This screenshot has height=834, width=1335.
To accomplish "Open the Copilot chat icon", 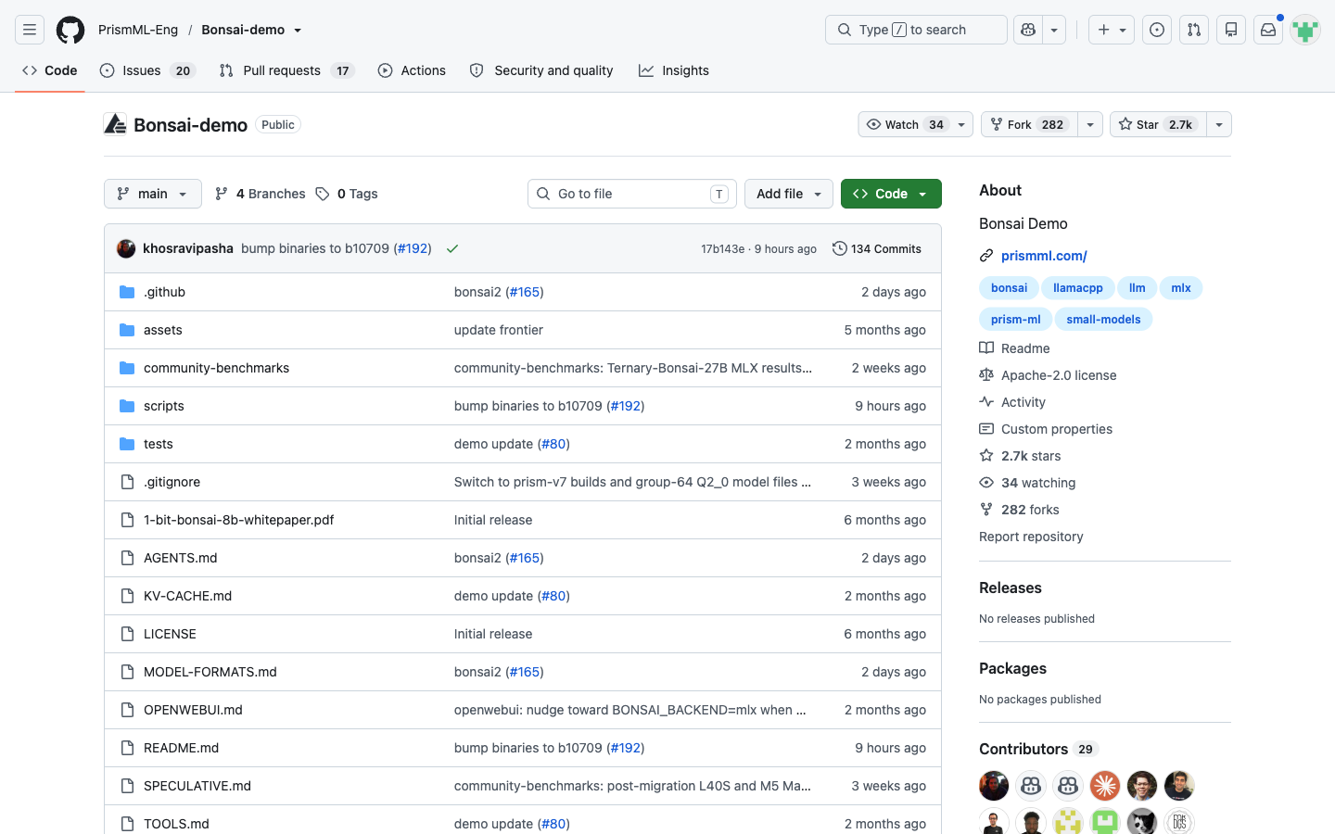I will tap(1028, 30).
